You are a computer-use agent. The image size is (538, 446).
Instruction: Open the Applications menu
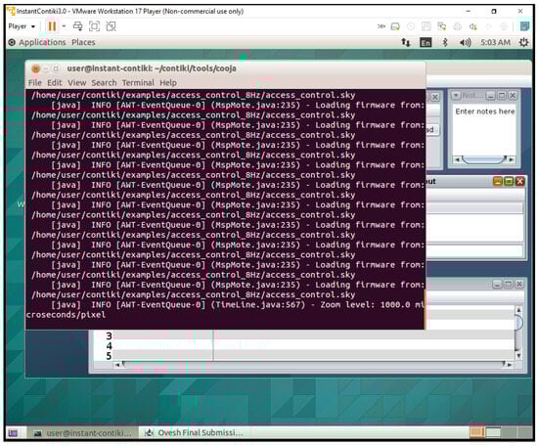tap(42, 42)
